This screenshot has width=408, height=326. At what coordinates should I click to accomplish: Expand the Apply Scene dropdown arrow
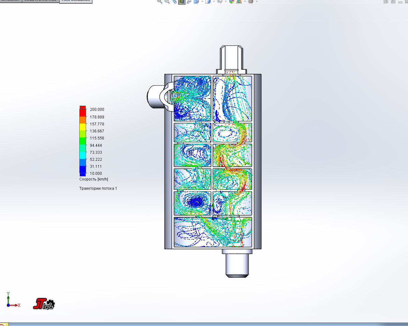pos(245,1)
